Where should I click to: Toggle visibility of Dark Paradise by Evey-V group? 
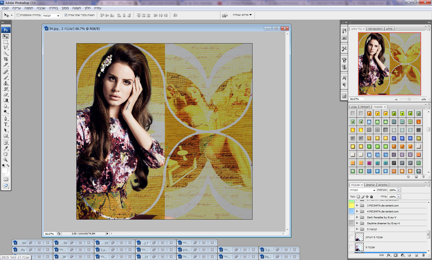(x=351, y=217)
